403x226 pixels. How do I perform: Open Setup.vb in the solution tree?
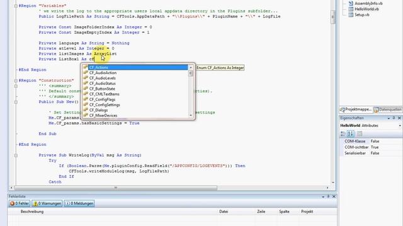(362, 15)
